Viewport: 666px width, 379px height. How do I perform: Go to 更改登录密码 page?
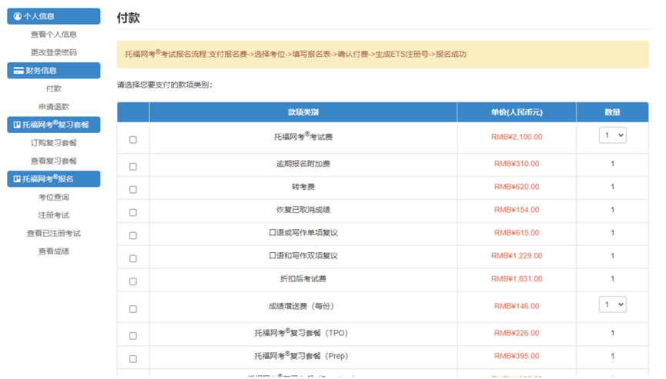pos(54,52)
